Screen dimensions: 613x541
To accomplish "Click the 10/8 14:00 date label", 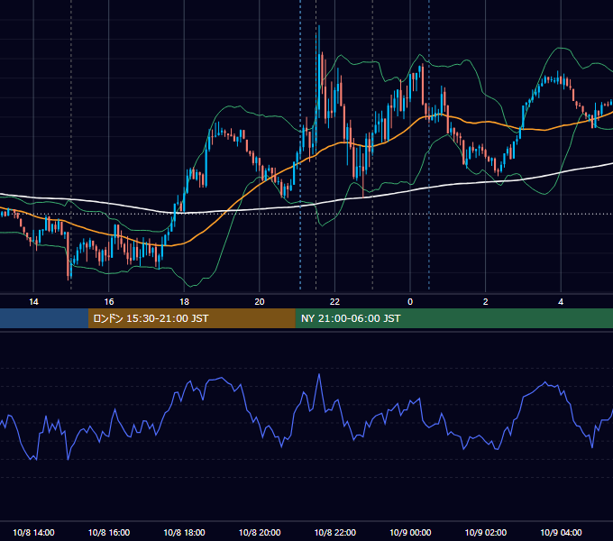I will click(33, 532).
